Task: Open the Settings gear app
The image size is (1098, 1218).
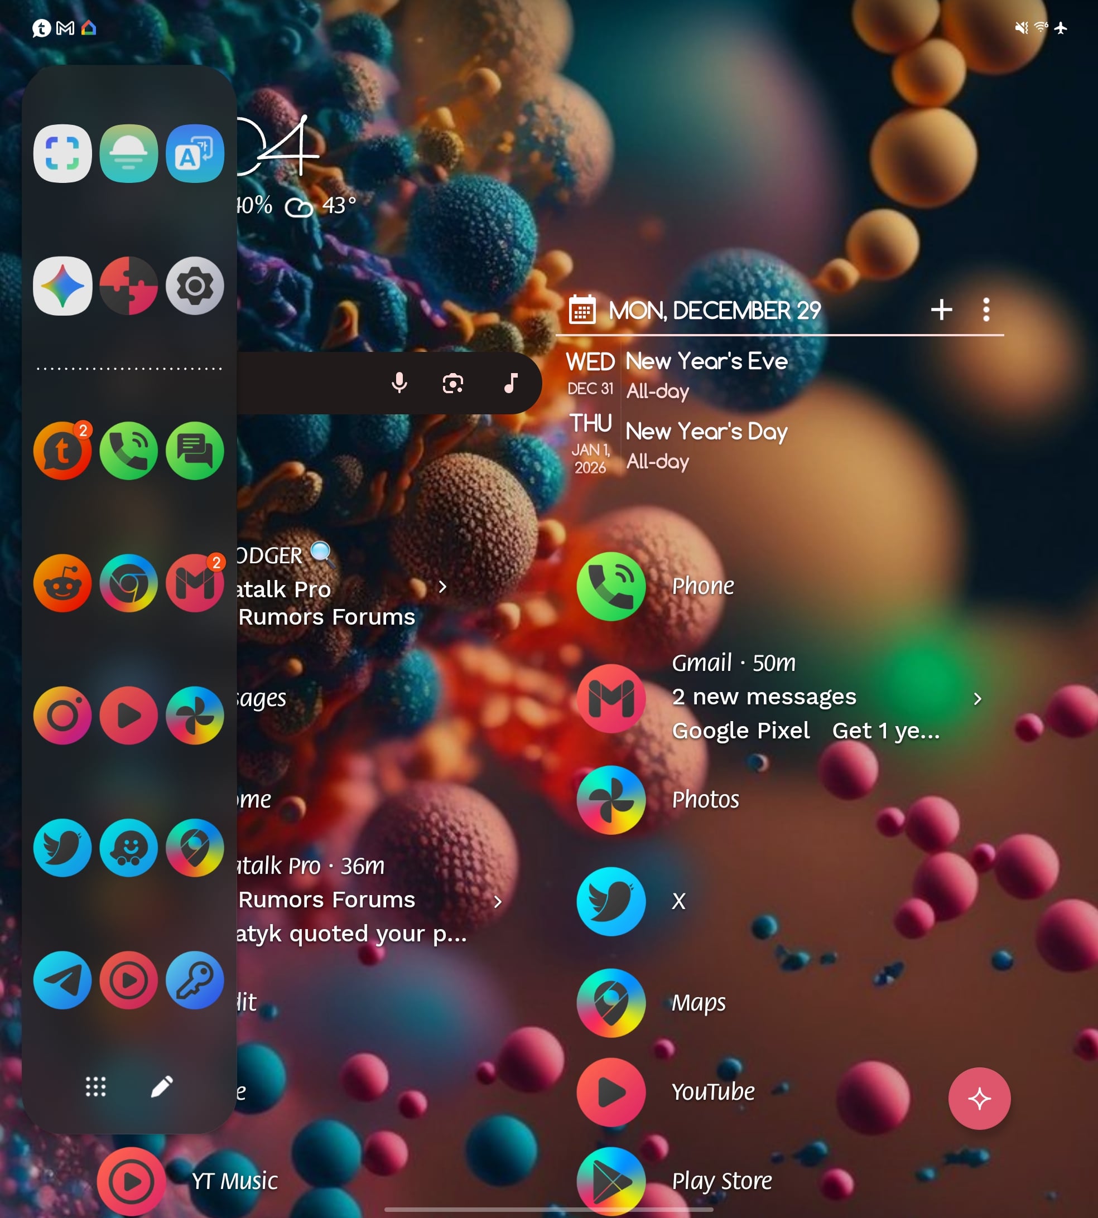Action: (194, 286)
